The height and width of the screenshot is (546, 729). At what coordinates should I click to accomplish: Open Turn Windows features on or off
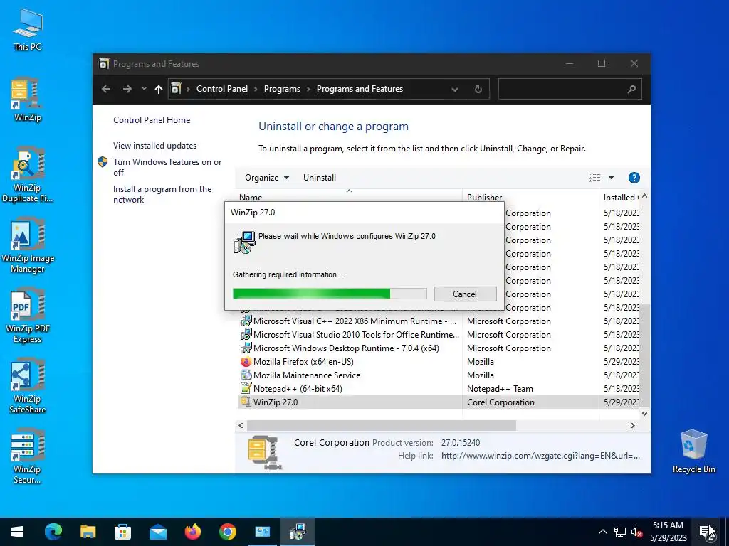(x=167, y=167)
